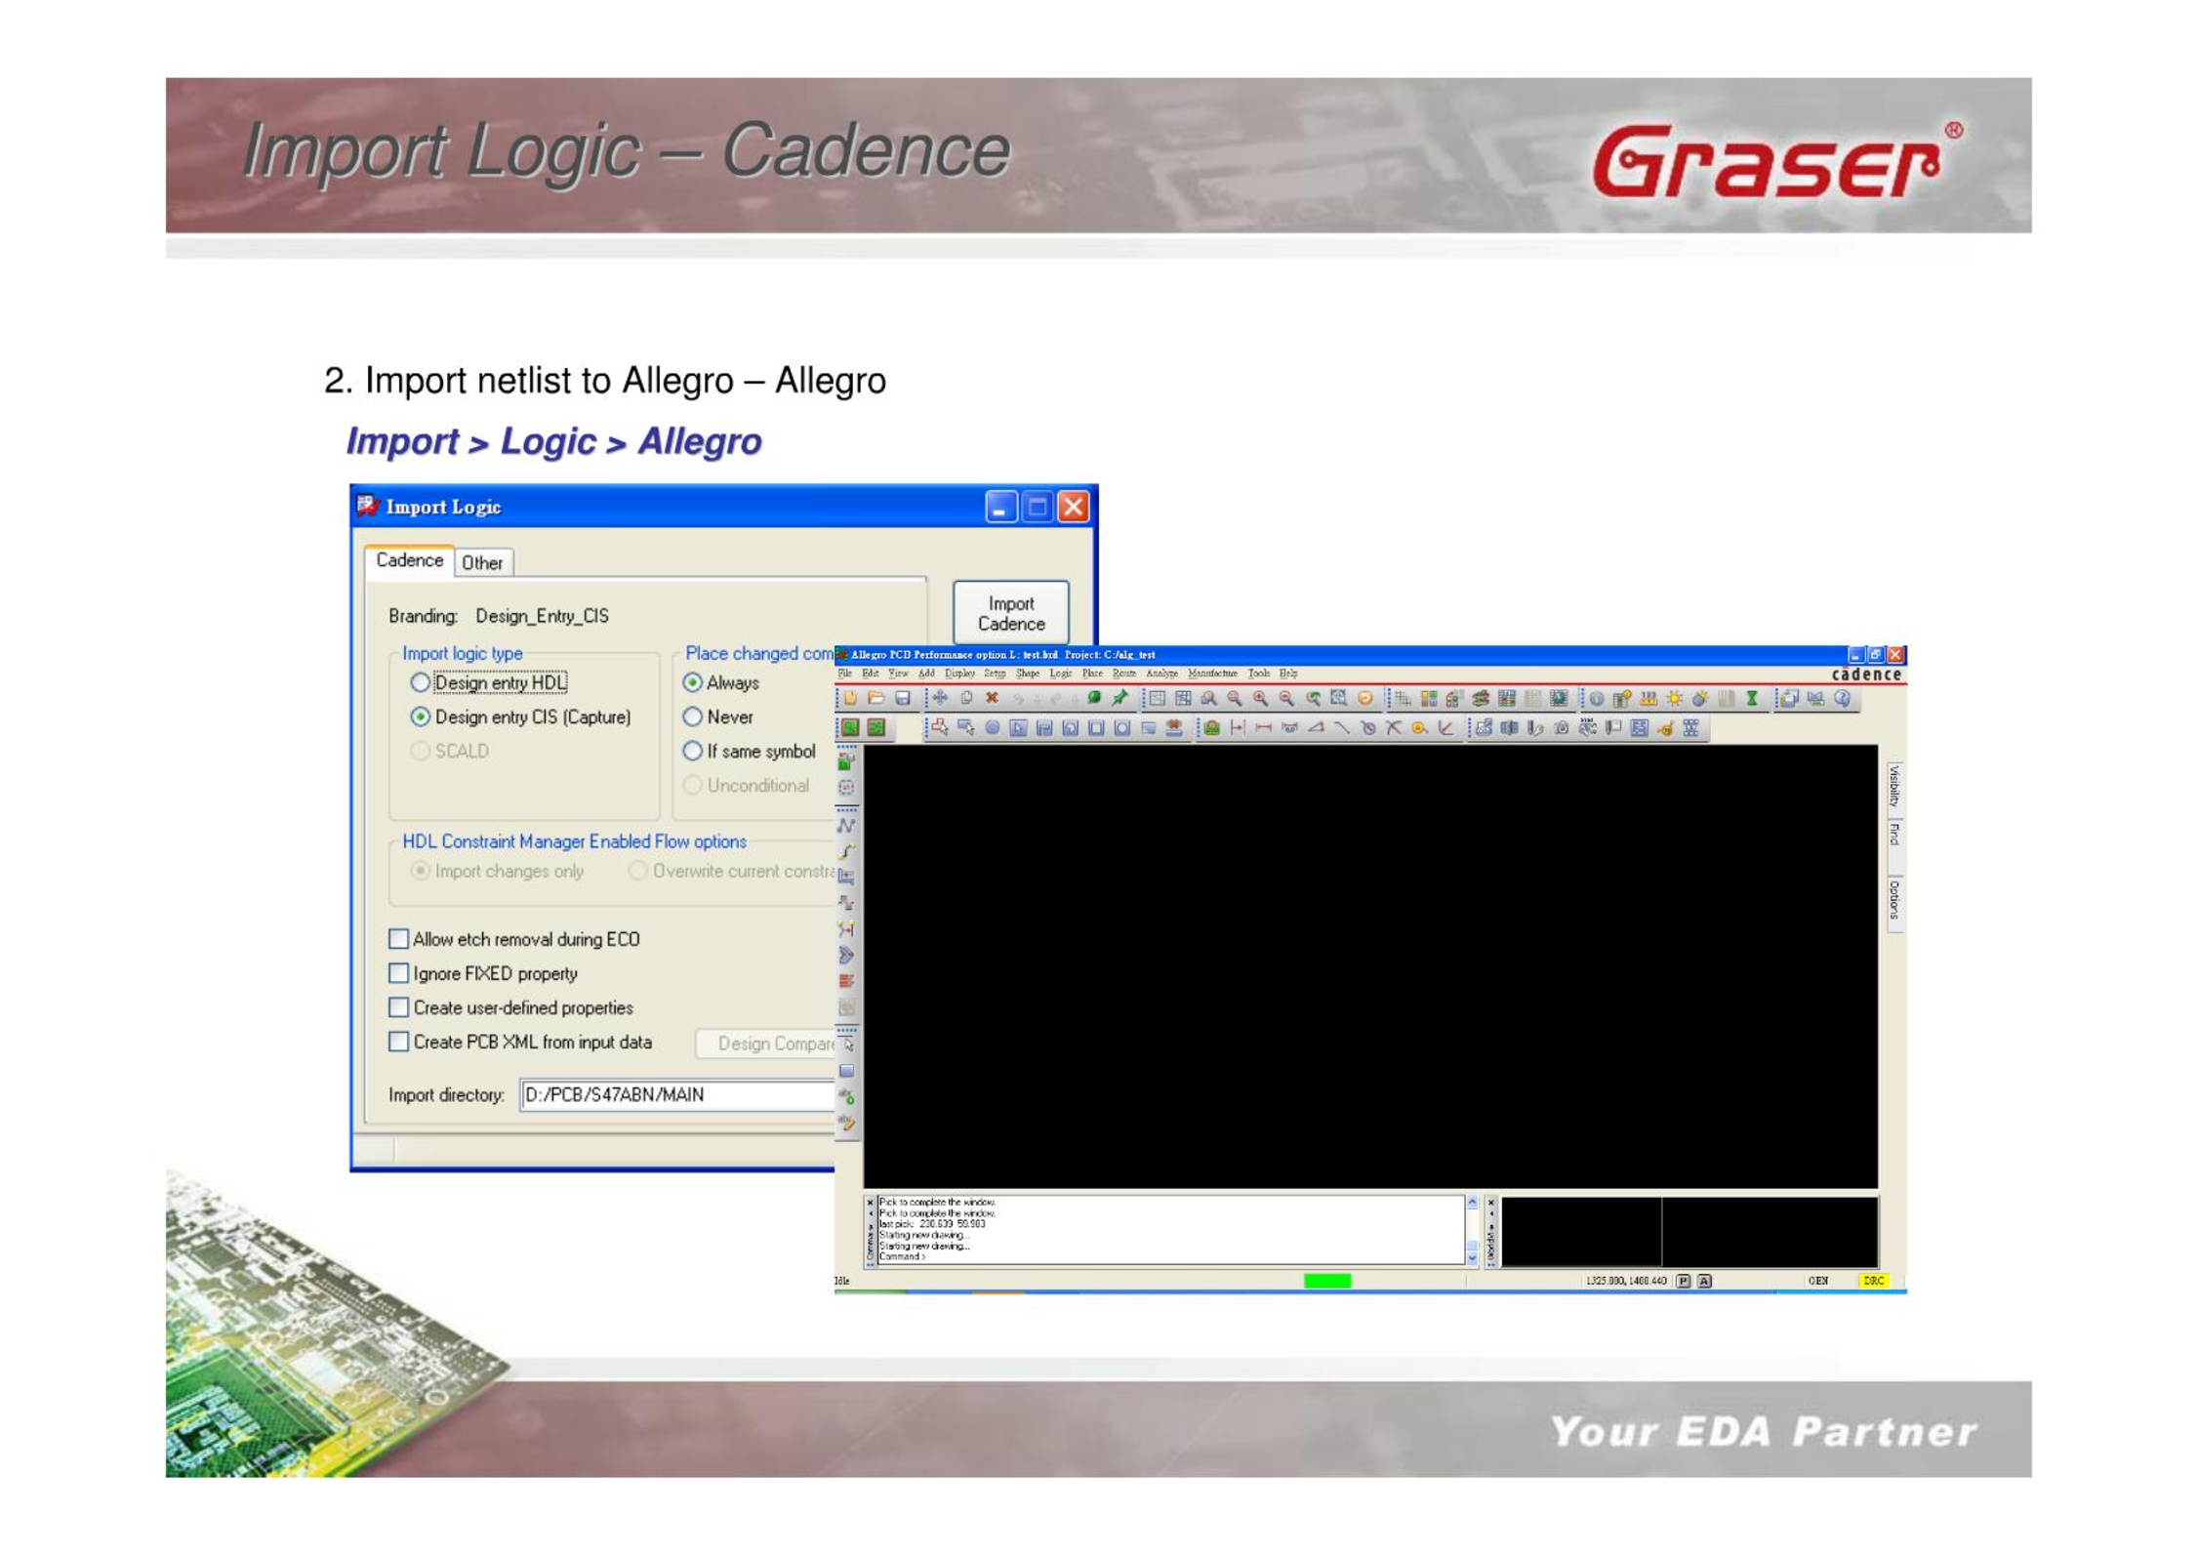The width and height of the screenshot is (2198, 1556).
Task: Click the blue Show Element info icon
Action: coord(1597,699)
